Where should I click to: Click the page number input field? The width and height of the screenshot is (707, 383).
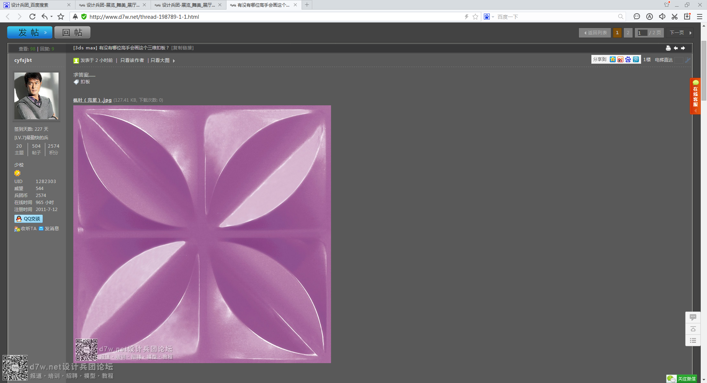coord(642,33)
